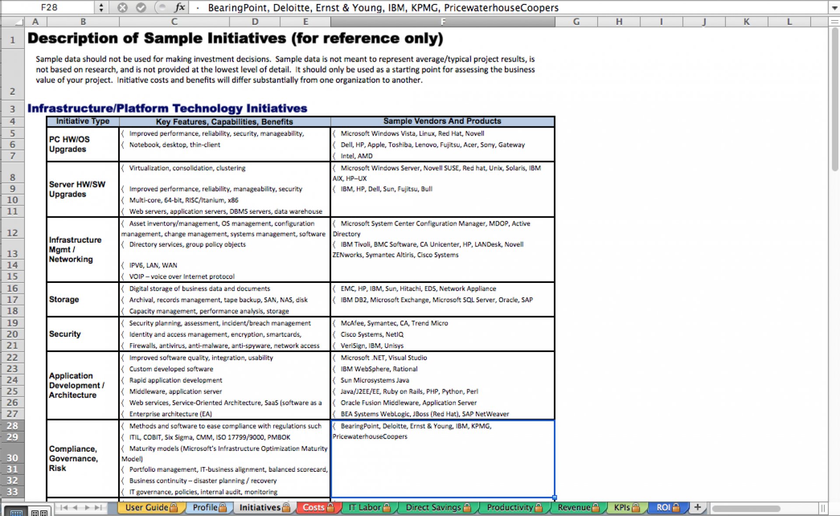Select column C header
This screenshot has width=840, height=516.
(x=174, y=21)
